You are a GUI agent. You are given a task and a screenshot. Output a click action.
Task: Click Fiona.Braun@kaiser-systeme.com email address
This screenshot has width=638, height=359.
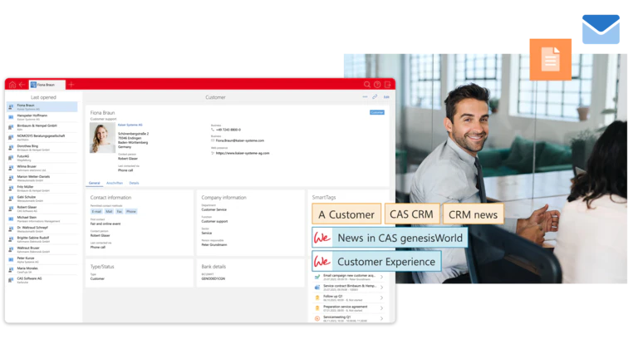(x=240, y=140)
